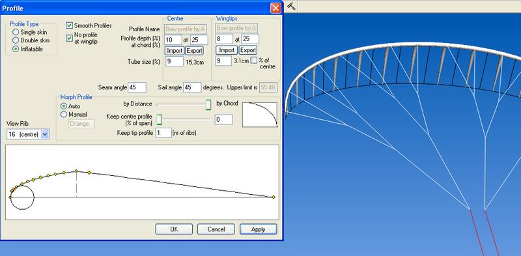The width and height of the screenshot is (521, 256).
Task: Click the Profile dialog title bar
Action: pyautogui.click(x=141, y=8)
